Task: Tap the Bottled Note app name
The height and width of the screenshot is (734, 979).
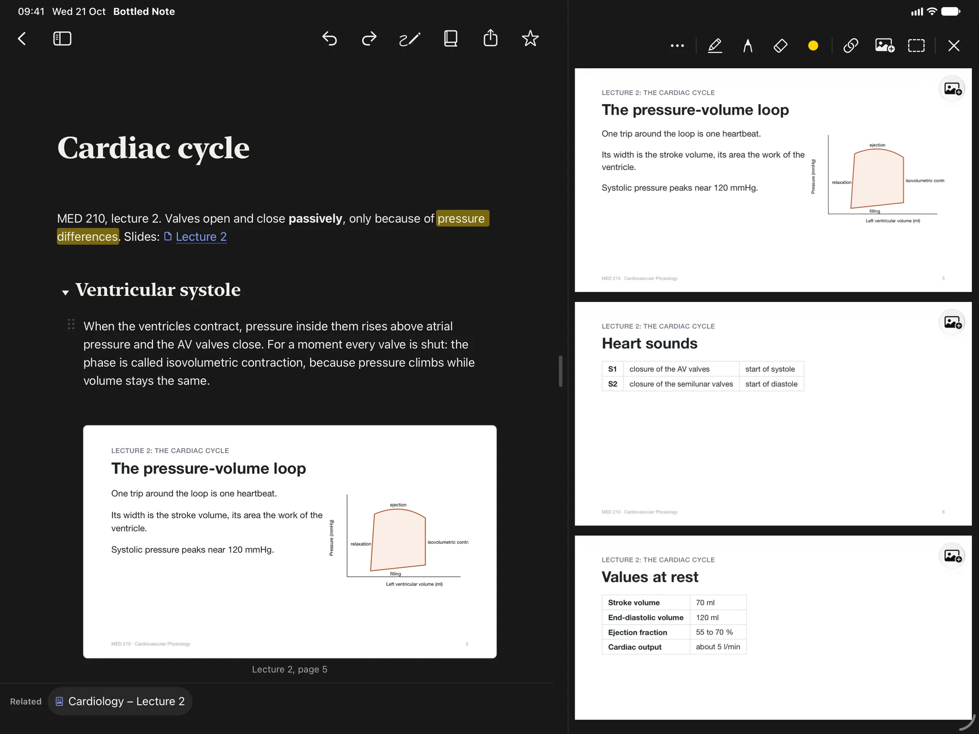Action: (144, 11)
